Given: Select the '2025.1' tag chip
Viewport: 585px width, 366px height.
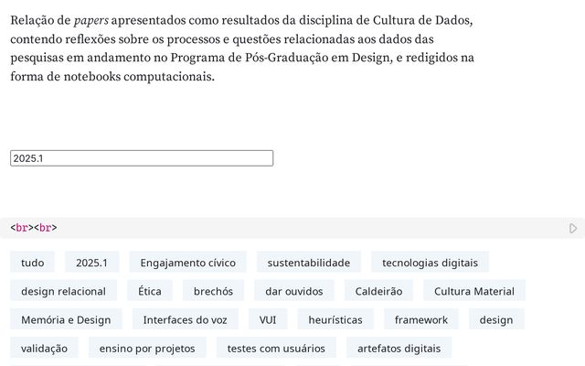Looking at the screenshot, I should pyautogui.click(x=91, y=263).
